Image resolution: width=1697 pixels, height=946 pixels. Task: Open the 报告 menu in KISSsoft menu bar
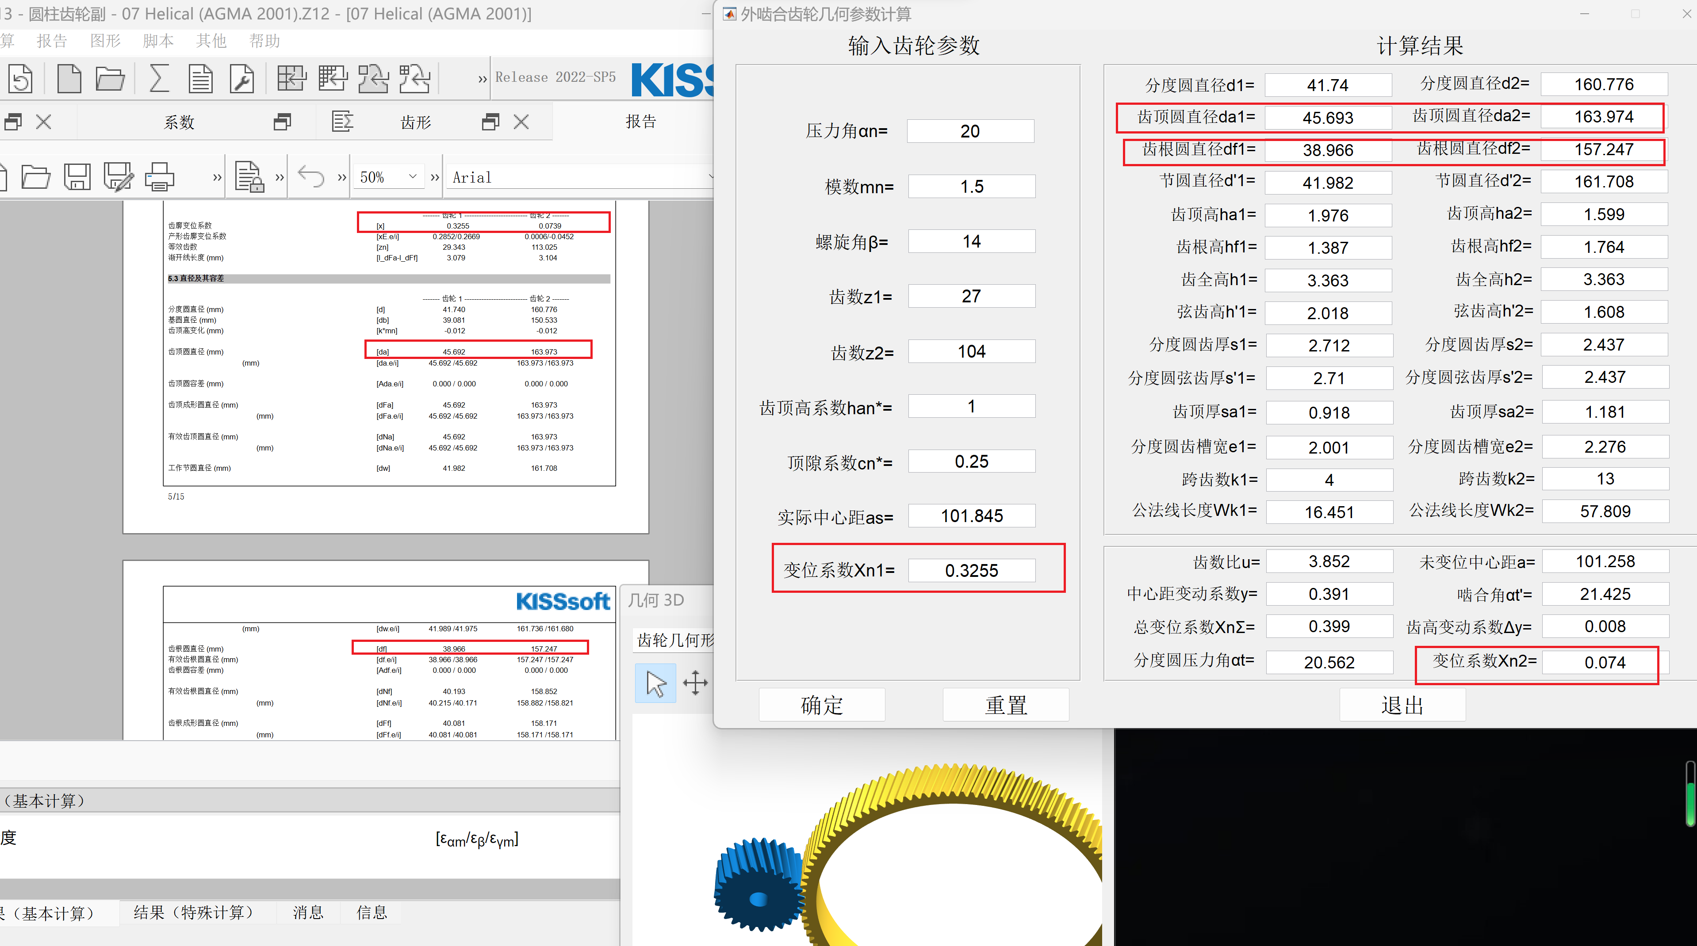52,41
